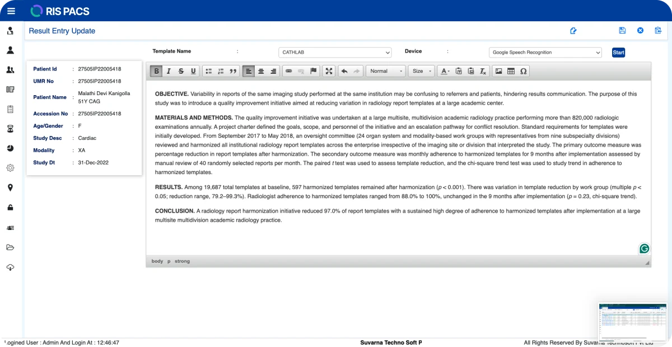Maximize the editor area
This screenshot has width=672, height=347.
pyautogui.click(x=329, y=71)
